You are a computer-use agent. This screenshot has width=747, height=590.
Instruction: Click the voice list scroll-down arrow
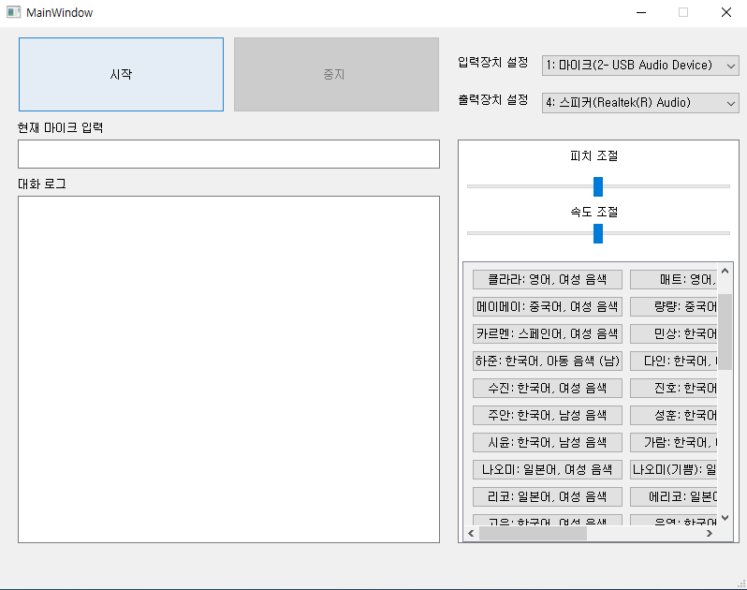coord(725,517)
